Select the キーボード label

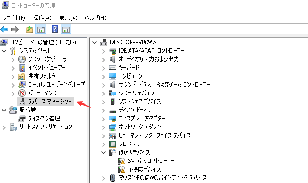(129, 67)
